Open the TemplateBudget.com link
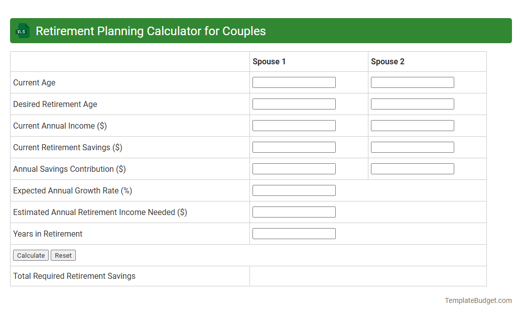This screenshot has height=315, width=522. 478,300
